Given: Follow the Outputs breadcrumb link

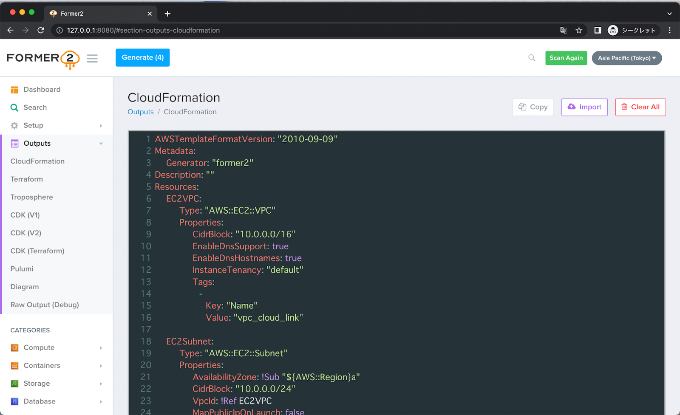Looking at the screenshot, I should [140, 112].
